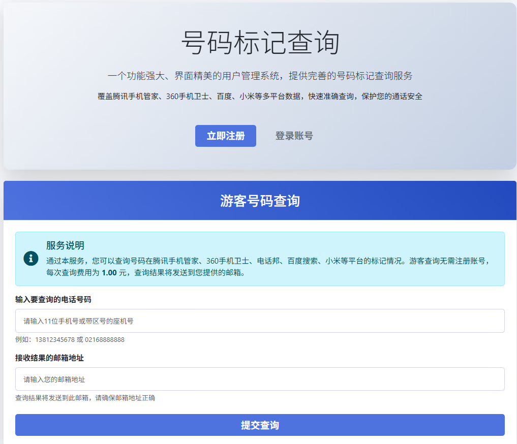The width and height of the screenshot is (517, 444).
Task: Click the 接收结果的邮箱地址 label
Action: (49, 358)
